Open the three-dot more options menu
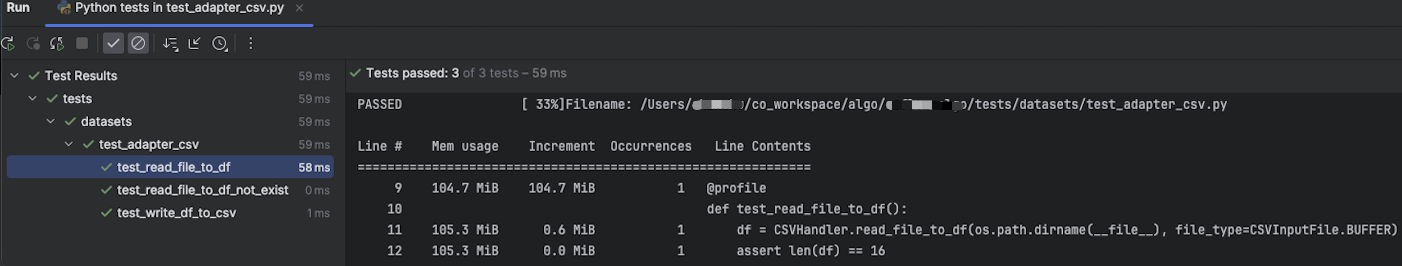Screen dimensions: 1402x266 point(251,43)
